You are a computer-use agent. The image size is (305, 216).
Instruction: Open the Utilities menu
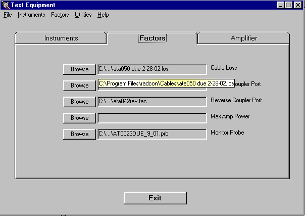click(x=83, y=15)
